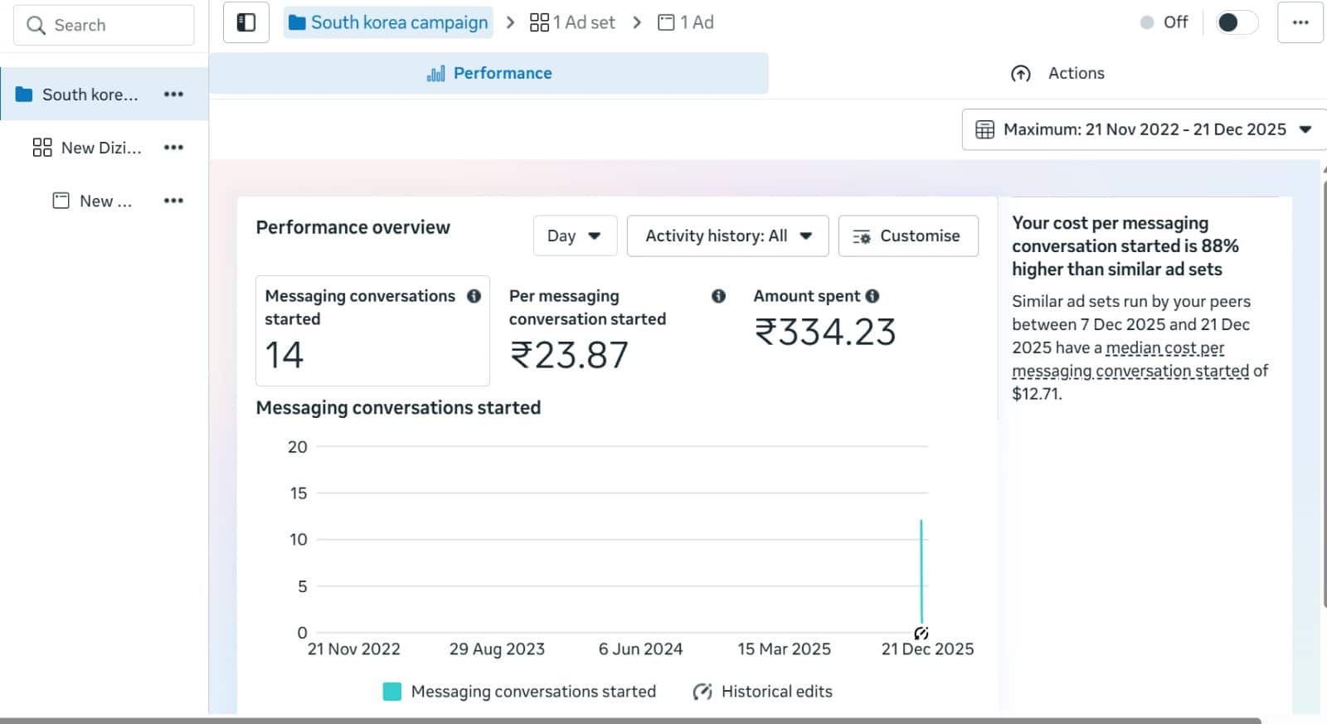Open three-dot menu for New Dizi ad set
This screenshot has height=724, width=1327.
(x=173, y=148)
